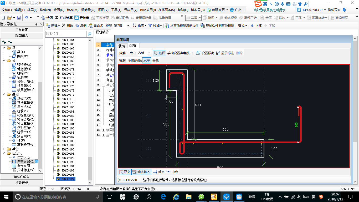The height and width of the screenshot is (202, 359).
Task: Toggle 显示标注 annotation display
Action: click(x=225, y=53)
